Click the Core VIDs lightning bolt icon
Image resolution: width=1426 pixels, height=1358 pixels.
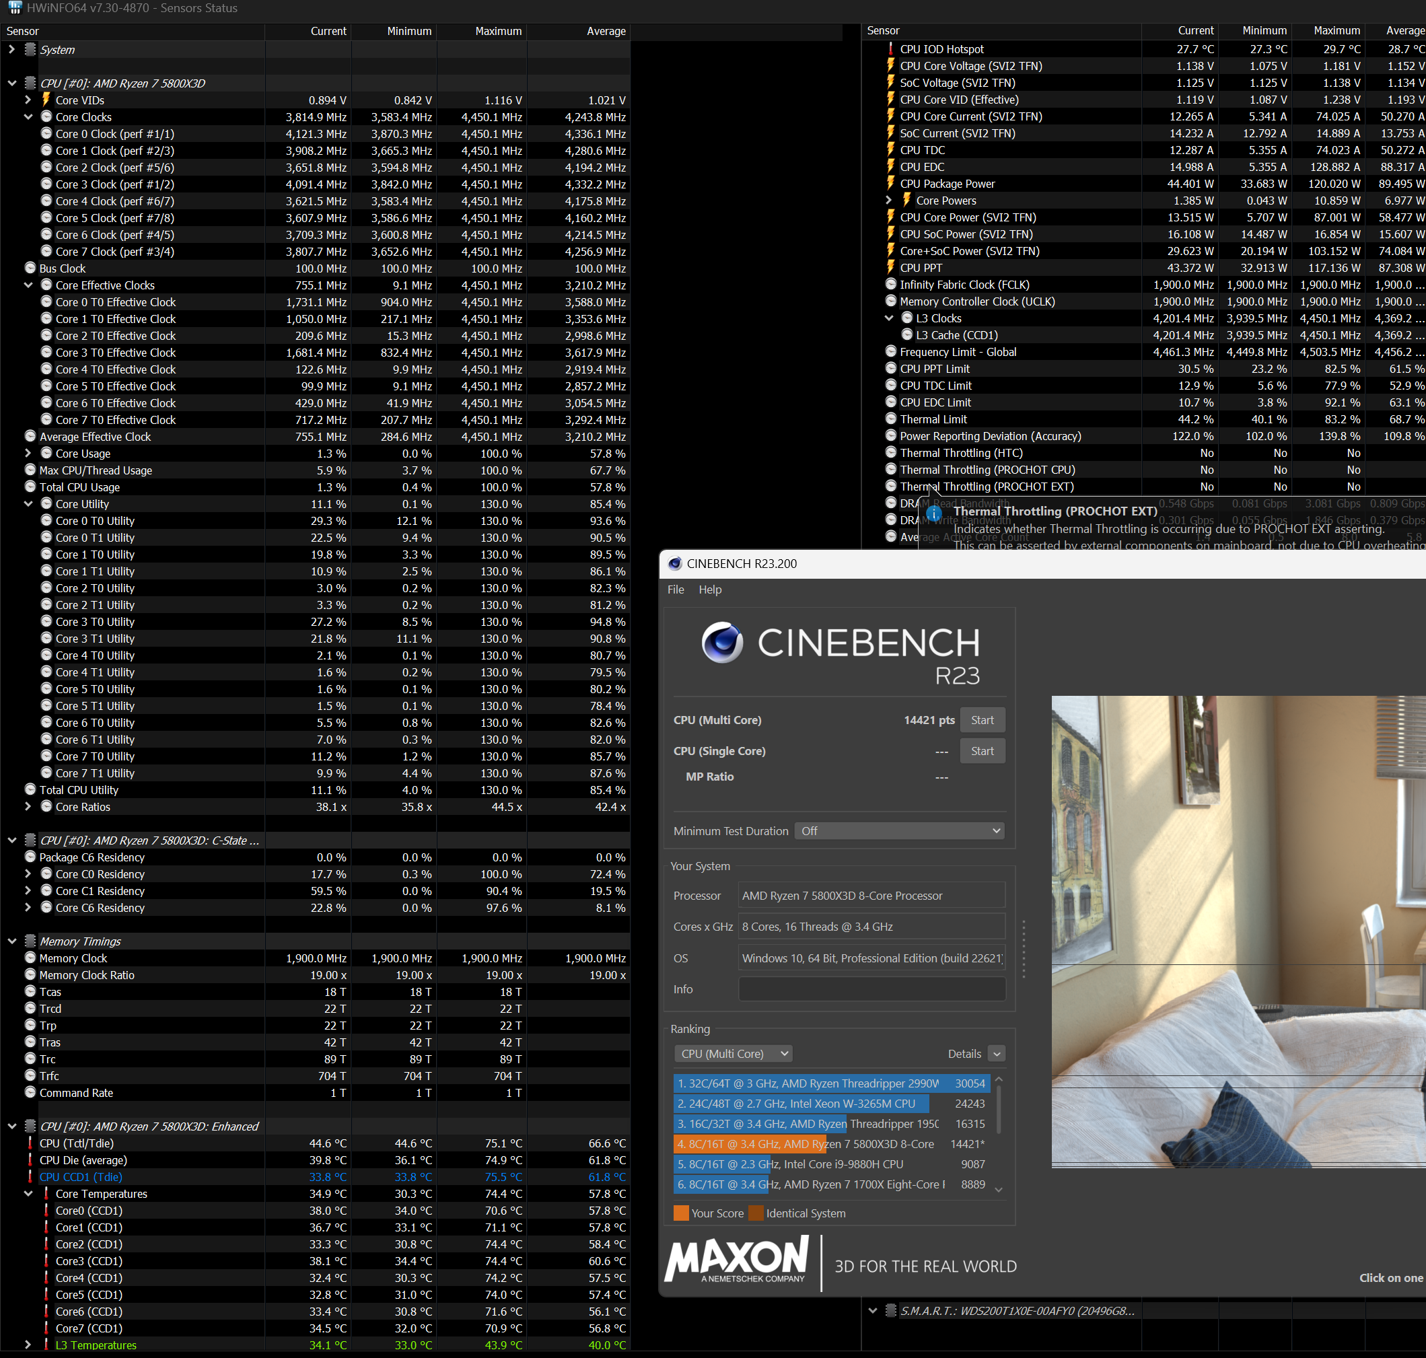46,100
